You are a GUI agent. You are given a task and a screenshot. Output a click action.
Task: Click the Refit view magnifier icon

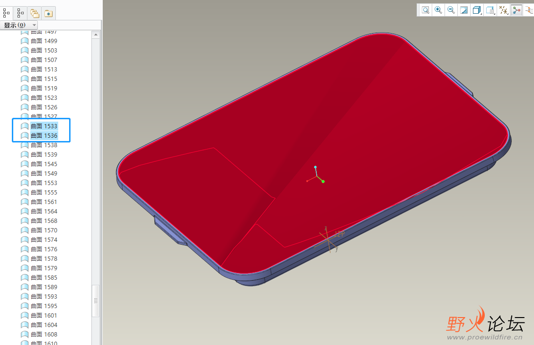[426, 10]
